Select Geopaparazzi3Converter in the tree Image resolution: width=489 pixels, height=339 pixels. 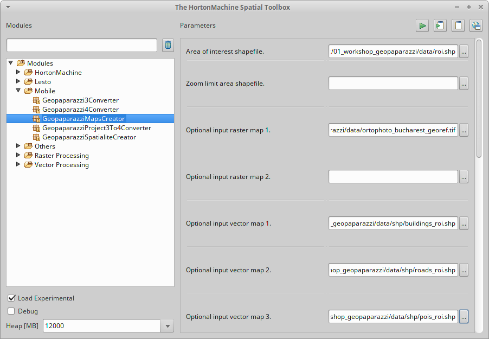(x=80, y=100)
